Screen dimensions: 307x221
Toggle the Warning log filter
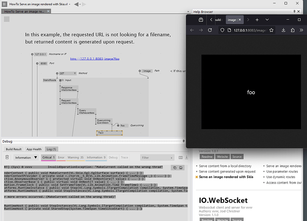(x=76, y=157)
